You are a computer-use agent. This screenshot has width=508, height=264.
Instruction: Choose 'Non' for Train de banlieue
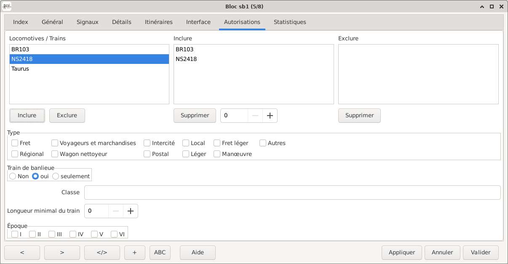click(13, 177)
